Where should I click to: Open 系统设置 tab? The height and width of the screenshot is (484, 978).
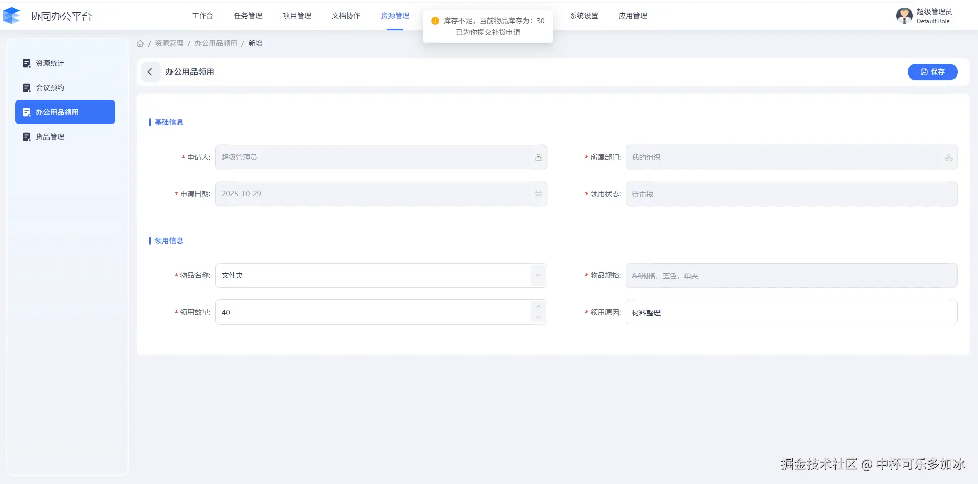pyautogui.click(x=584, y=16)
